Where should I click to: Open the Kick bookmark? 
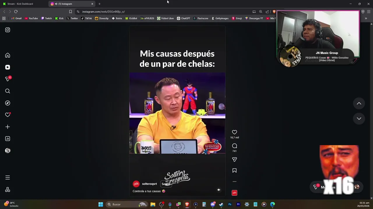coord(59,18)
